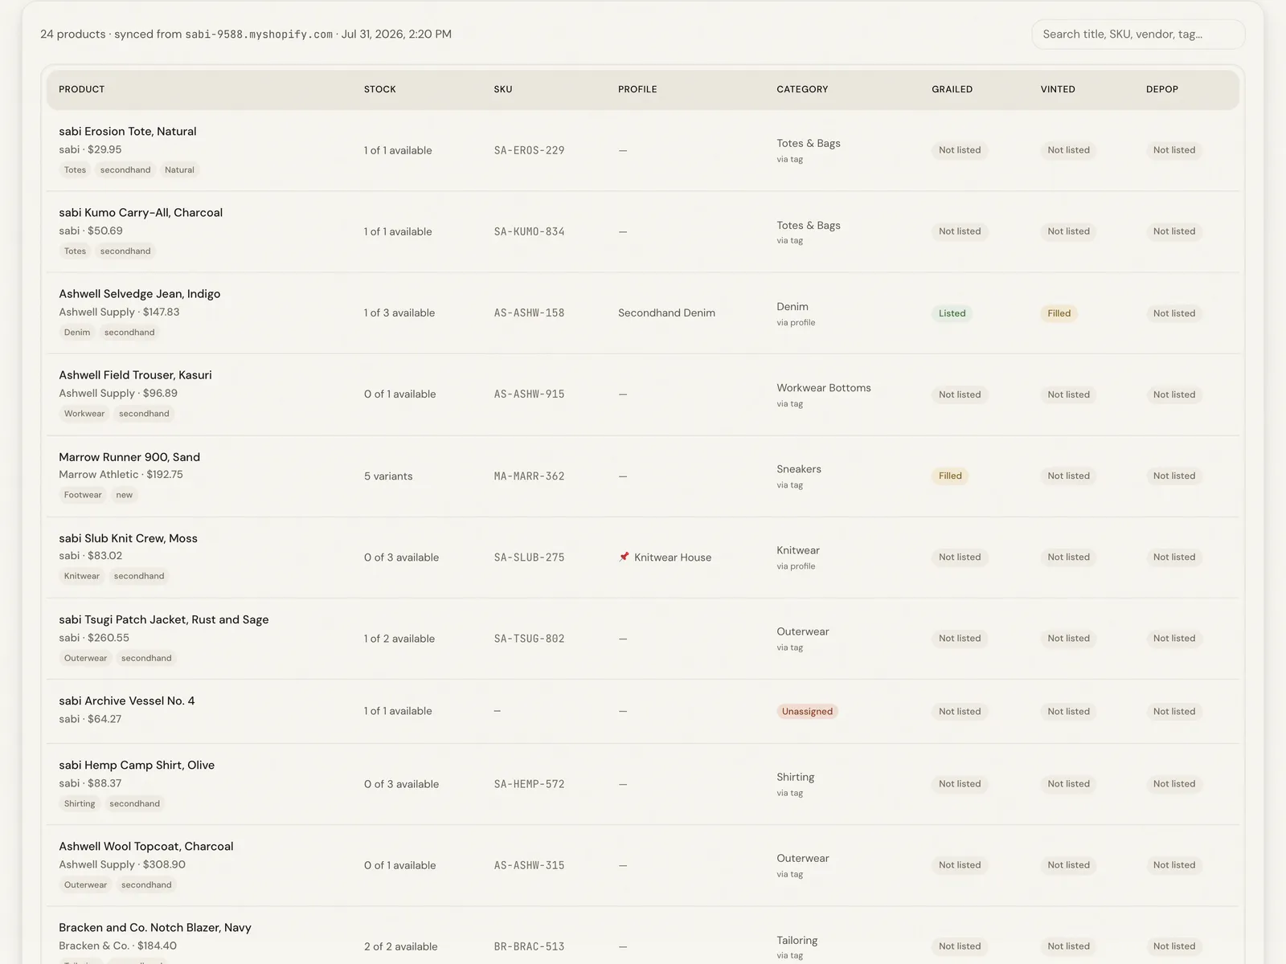This screenshot has width=1286, height=964.
Task: Open sabi Archive Vessel No. 4 product
Action: (x=127, y=701)
